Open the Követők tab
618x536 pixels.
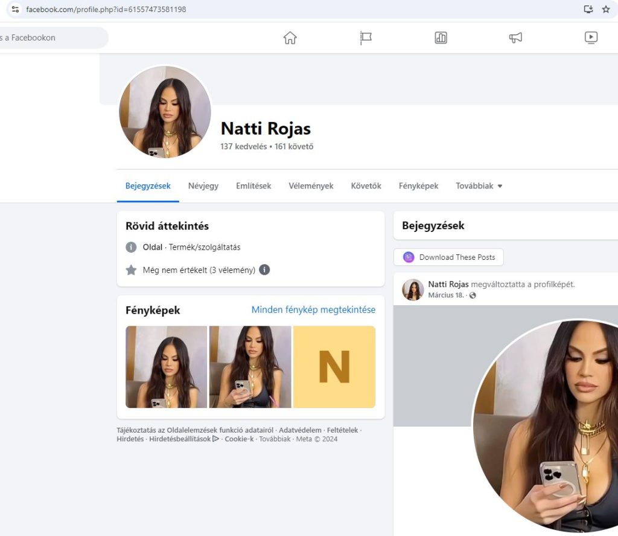point(366,186)
